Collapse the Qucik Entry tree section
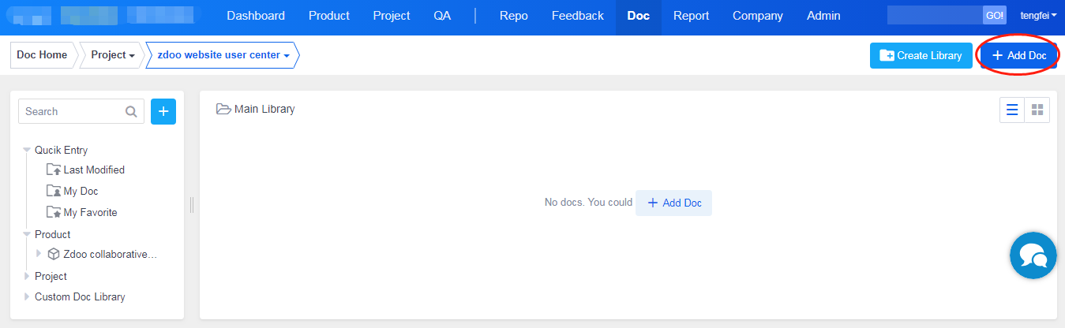This screenshot has width=1065, height=328. click(x=27, y=150)
